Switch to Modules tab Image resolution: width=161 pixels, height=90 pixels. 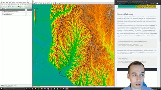(x=9, y=85)
